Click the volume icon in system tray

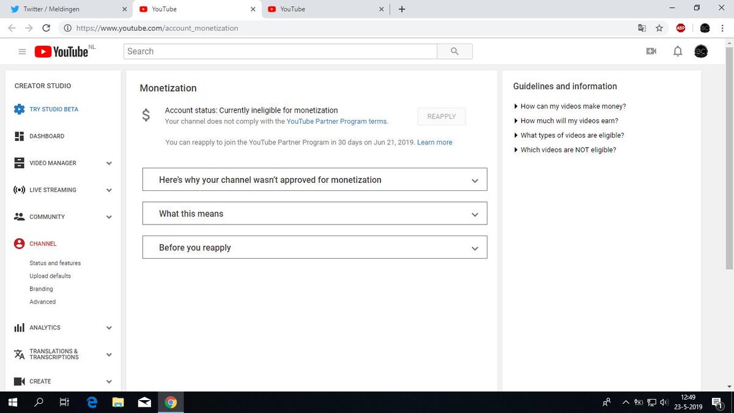[x=665, y=403]
